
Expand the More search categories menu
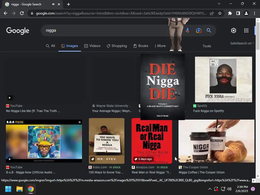click(x=160, y=46)
